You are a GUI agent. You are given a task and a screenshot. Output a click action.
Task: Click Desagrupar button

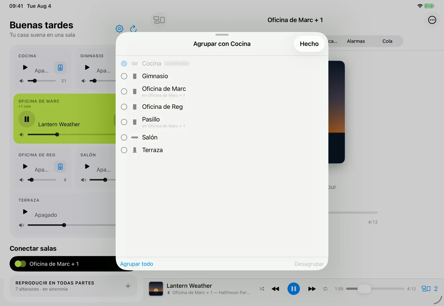(x=309, y=264)
